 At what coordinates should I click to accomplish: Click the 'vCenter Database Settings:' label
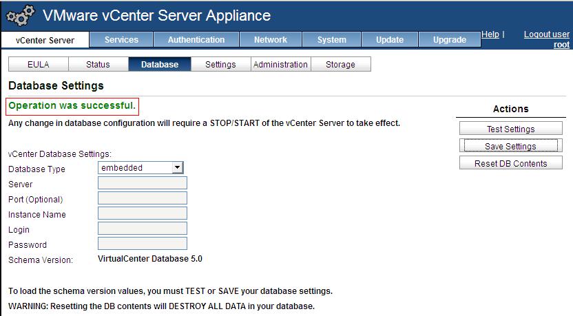pos(60,154)
